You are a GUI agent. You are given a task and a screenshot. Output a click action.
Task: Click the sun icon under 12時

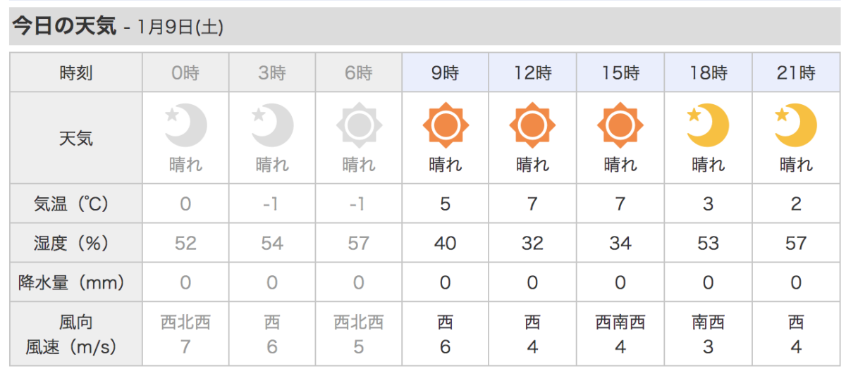[x=532, y=126]
